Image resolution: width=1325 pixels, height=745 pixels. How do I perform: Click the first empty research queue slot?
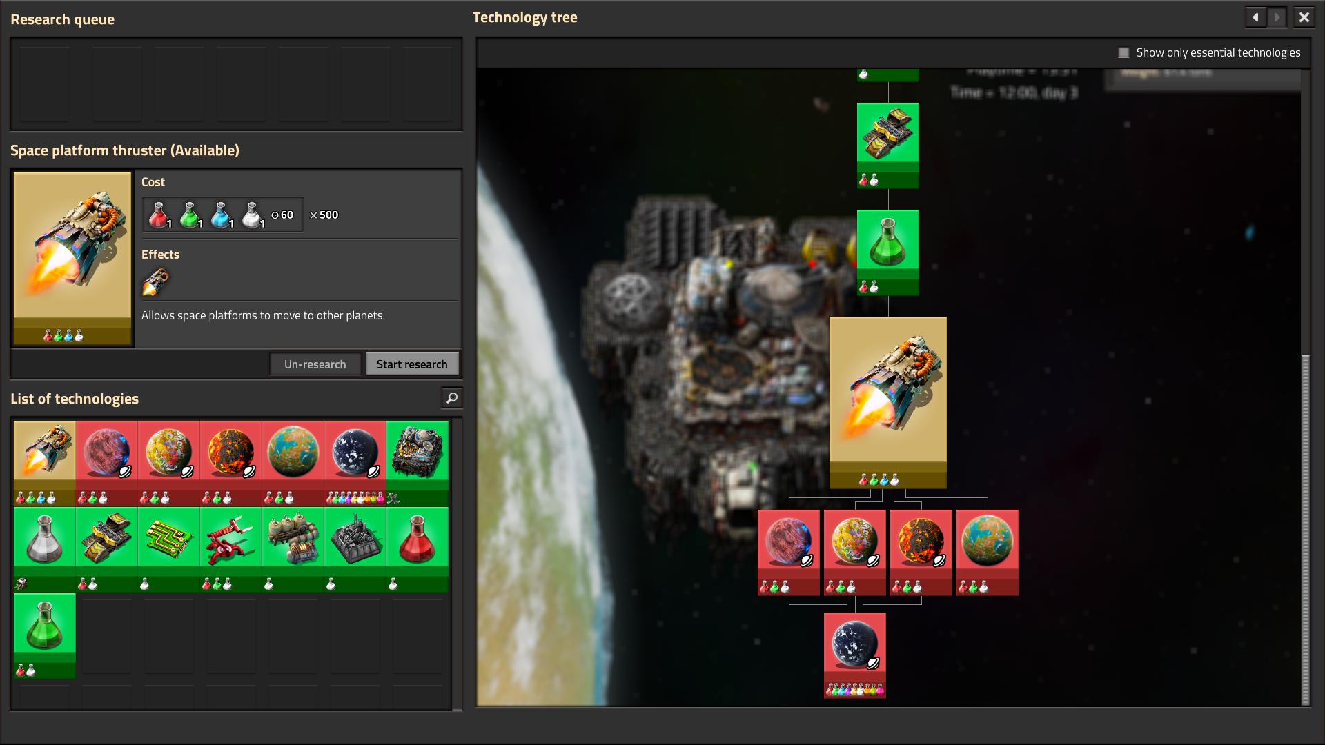tap(45, 84)
